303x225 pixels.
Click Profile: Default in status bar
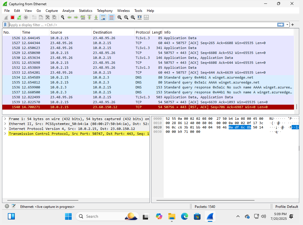(x=286, y=207)
